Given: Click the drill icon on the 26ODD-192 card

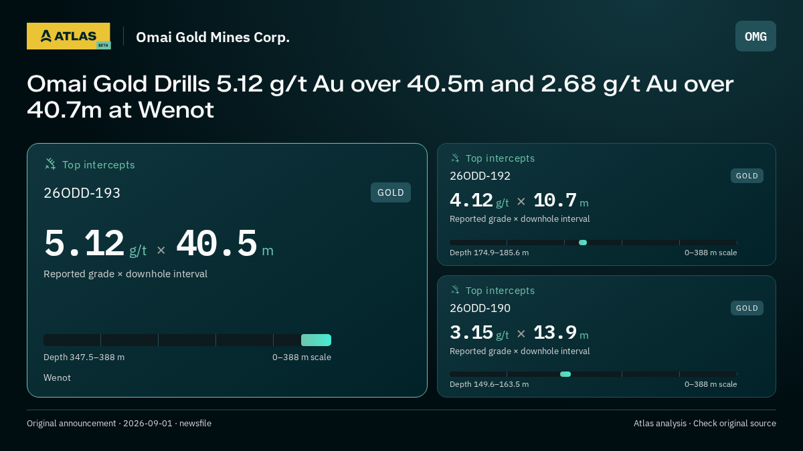Looking at the screenshot, I should tap(455, 158).
